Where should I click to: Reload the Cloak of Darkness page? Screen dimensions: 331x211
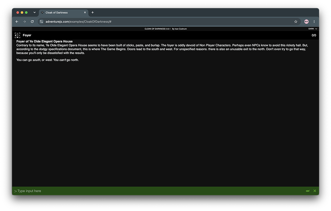(32, 22)
